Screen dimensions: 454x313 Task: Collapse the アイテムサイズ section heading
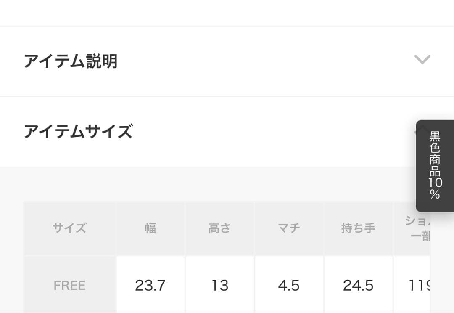[78, 131]
